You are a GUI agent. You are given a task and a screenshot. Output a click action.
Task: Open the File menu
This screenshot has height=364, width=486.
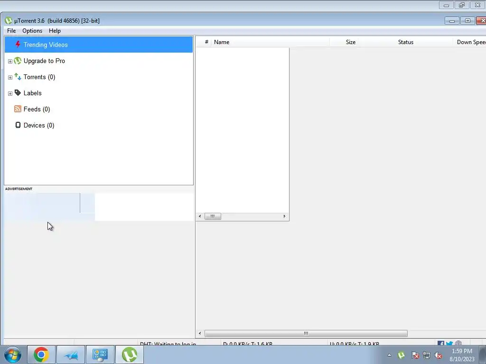click(11, 31)
